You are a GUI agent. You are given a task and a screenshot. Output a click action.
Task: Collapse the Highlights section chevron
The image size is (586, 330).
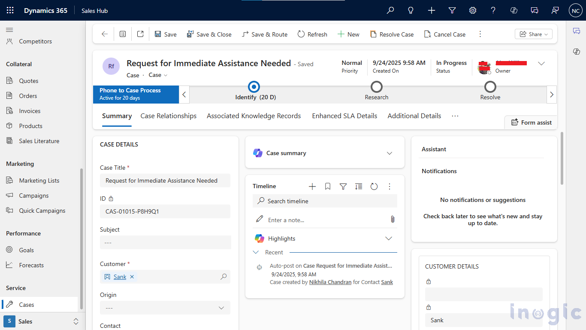(389, 238)
